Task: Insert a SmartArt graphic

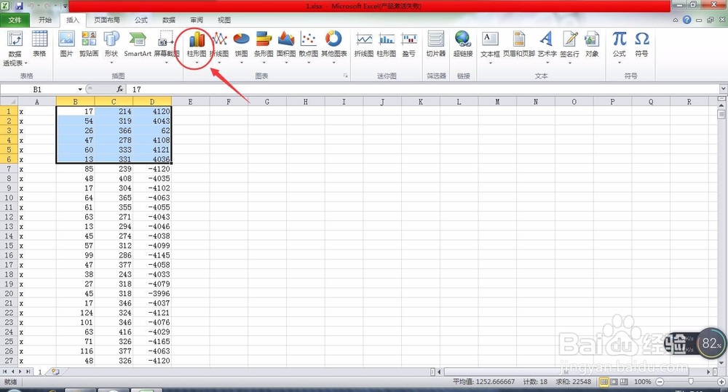Action: coord(138,44)
